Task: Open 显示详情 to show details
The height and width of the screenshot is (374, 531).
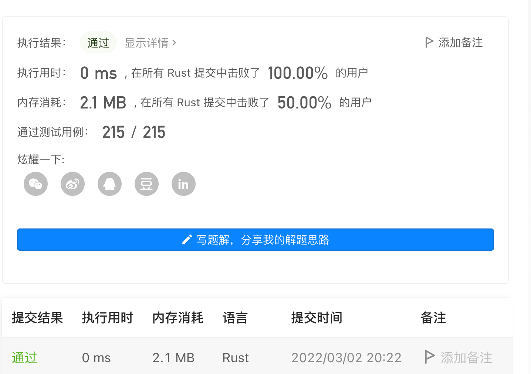Action: tap(150, 43)
